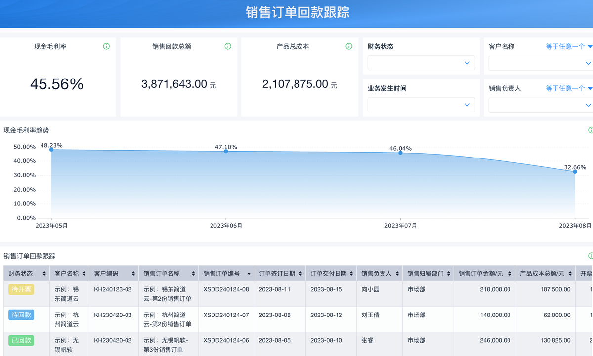Screen dimensions: 593x356
Task: Click sort arrow on 销售订单编号 header
Action: [249, 274]
